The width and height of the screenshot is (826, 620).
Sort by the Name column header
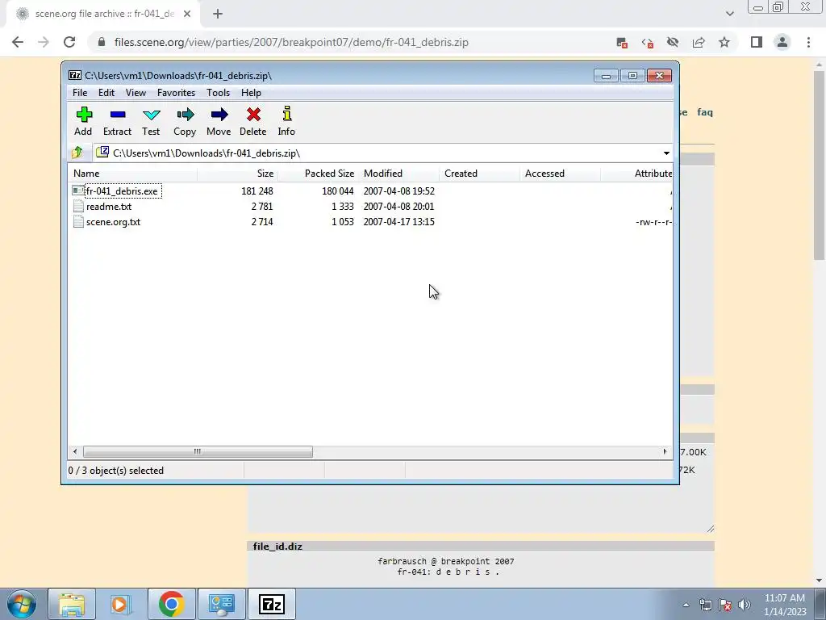133,174
